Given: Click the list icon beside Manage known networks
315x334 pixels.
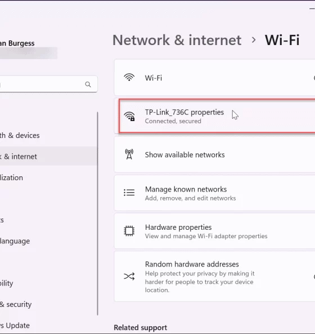Looking at the screenshot, I should point(129,193).
